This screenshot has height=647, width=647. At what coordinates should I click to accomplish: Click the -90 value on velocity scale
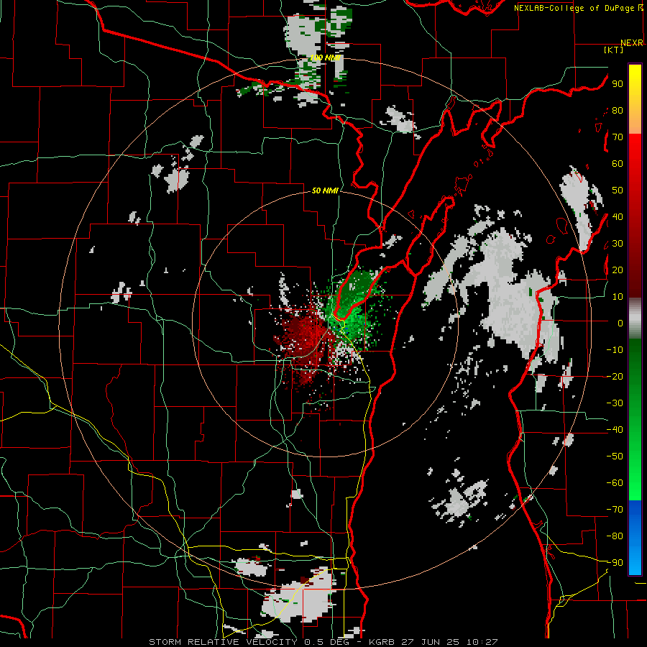tap(615, 562)
